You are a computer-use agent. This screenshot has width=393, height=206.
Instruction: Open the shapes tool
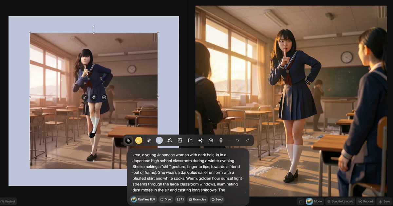pyautogui.click(x=170, y=140)
